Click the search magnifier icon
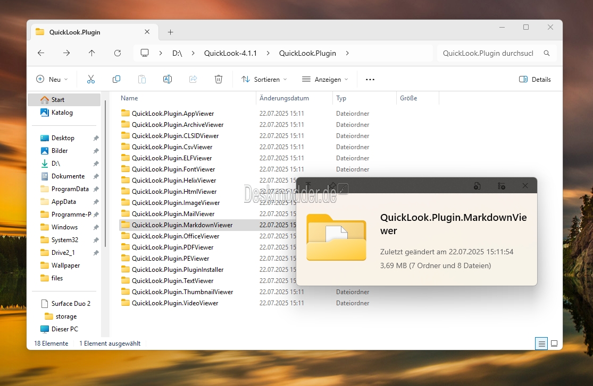The height and width of the screenshot is (386, 593). coord(547,53)
